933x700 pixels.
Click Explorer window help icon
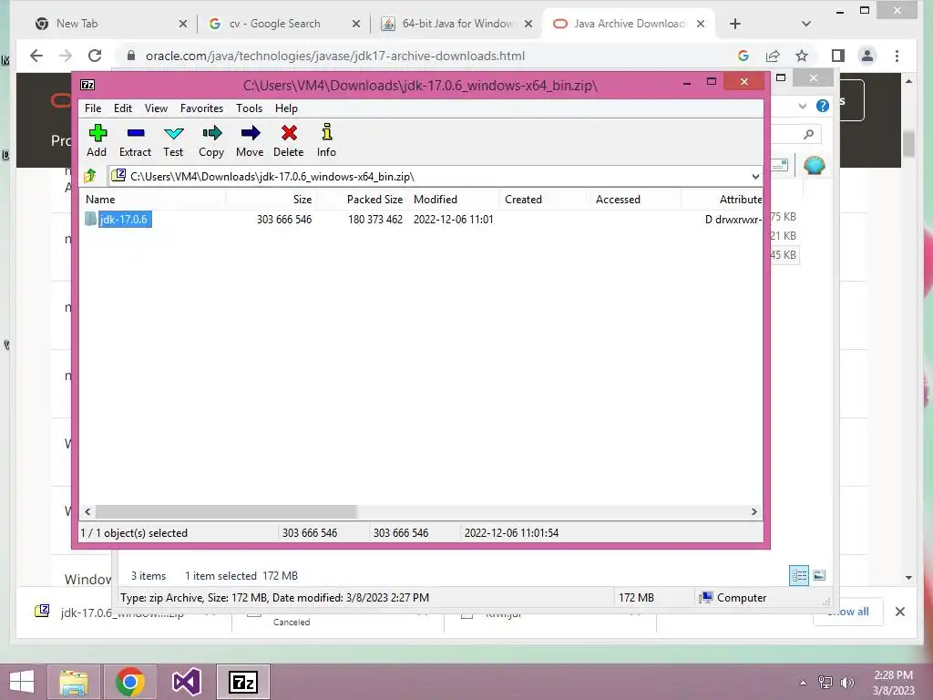pyautogui.click(x=823, y=106)
